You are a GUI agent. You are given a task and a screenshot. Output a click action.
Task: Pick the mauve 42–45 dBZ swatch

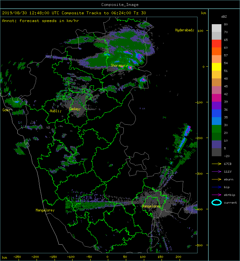click(x=216, y=90)
